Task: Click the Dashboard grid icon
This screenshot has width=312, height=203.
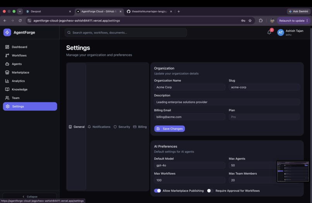Action: tap(7, 47)
